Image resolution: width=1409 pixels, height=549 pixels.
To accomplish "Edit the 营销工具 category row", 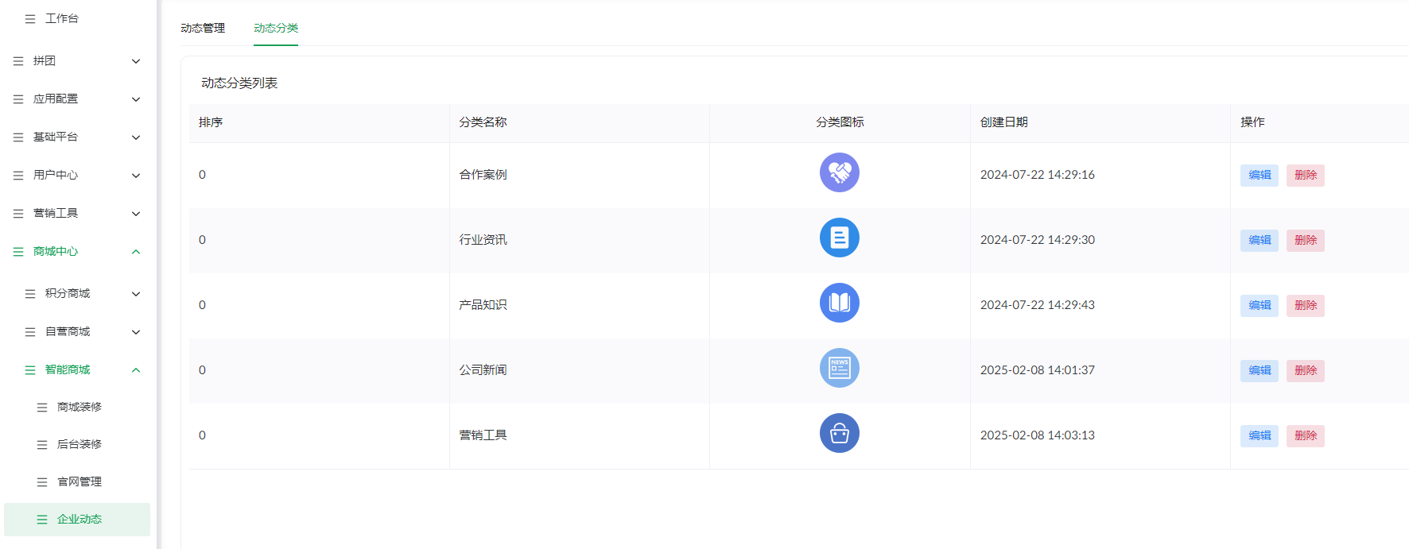I will pos(1260,435).
